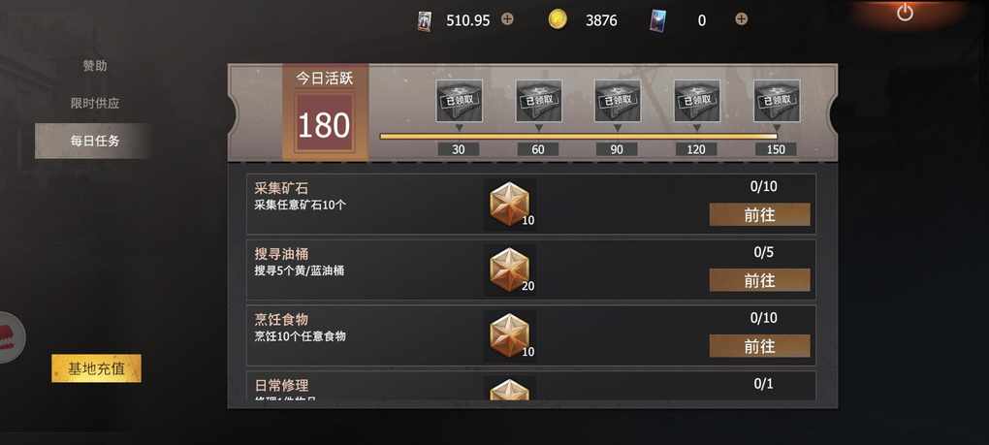Switch to the 限时供应 tab
The width and height of the screenshot is (989, 445).
pos(95,104)
